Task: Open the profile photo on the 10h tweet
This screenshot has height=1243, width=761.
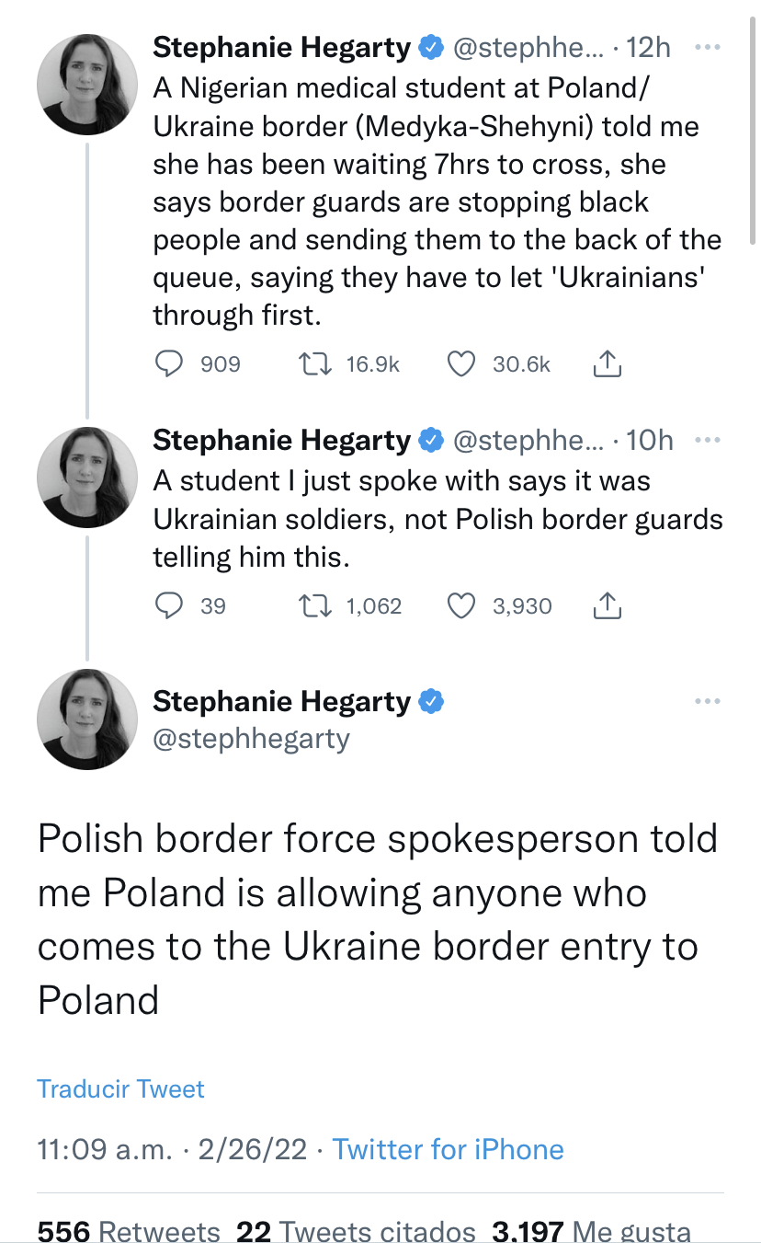Action: [86, 477]
